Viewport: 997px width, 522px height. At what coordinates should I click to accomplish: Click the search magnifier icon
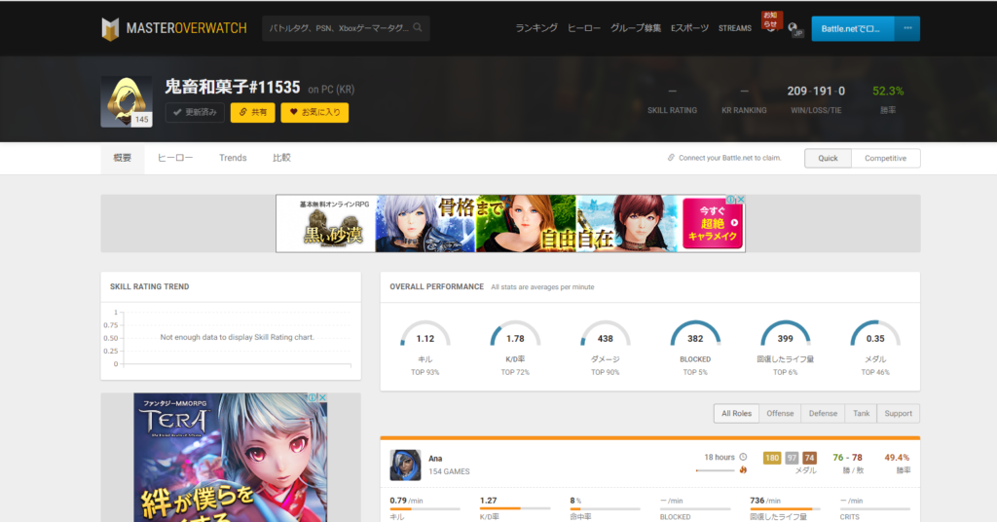tap(418, 28)
